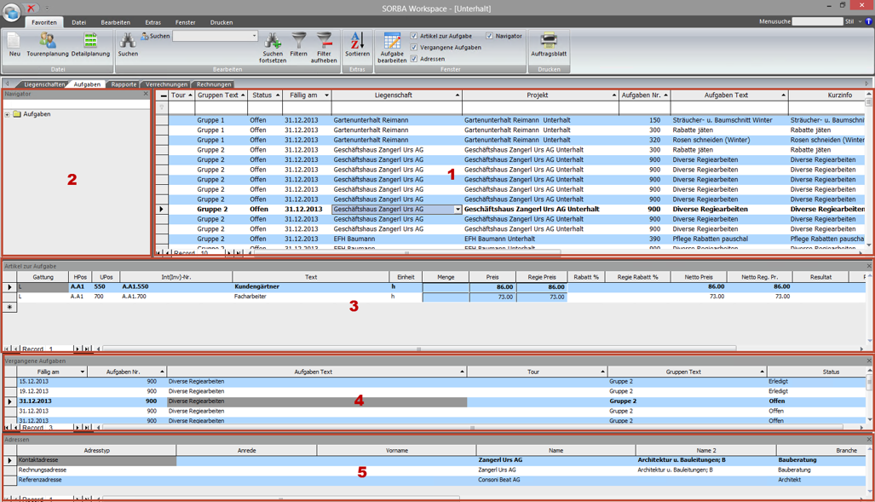The image size is (875, 502).
Task: Select Sträucher- u. Baumschnitt Winter row
Action: [516, 120]
